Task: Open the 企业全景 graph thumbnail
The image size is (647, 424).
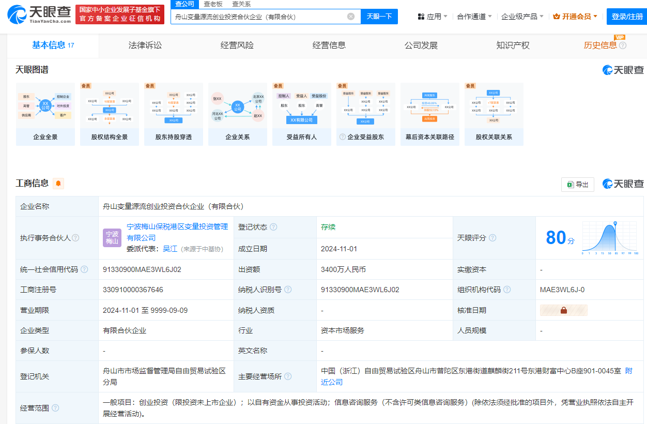Action: pyautogui.click(x=45, y=114)
